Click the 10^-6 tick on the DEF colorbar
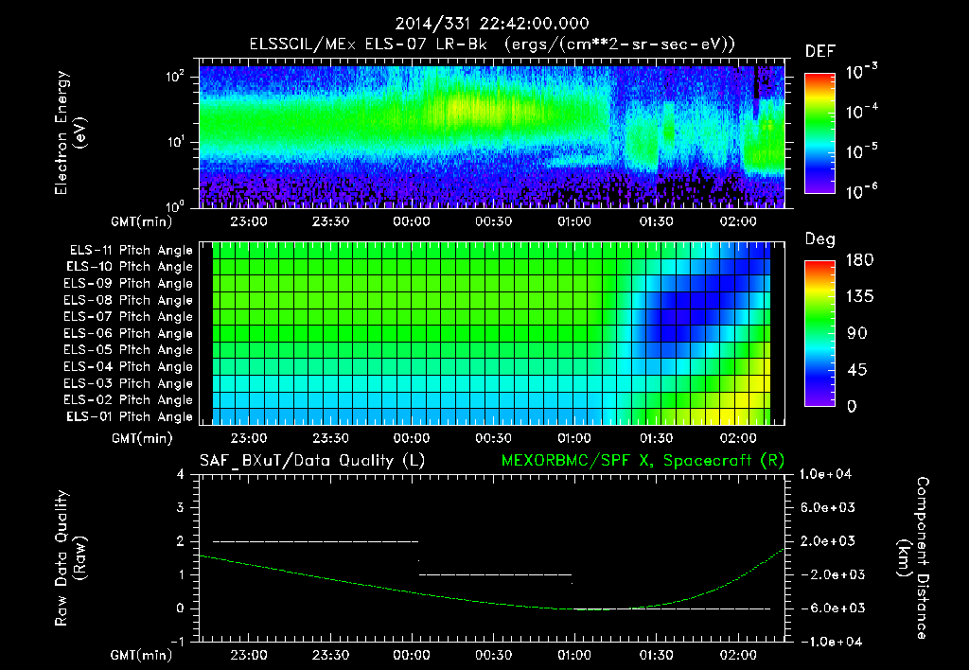Viewport: 969px width, 670px height. tap(861, 191)
